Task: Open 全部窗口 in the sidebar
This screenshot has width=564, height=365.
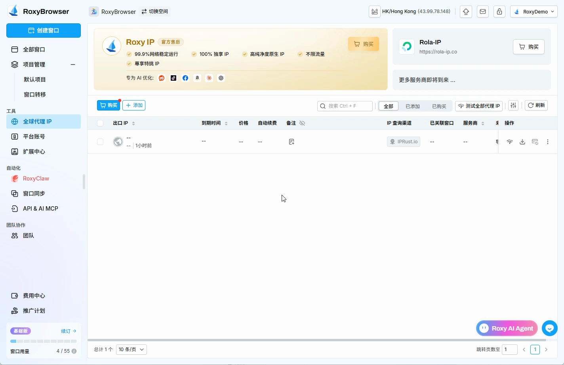Action: tap(44, 49)
